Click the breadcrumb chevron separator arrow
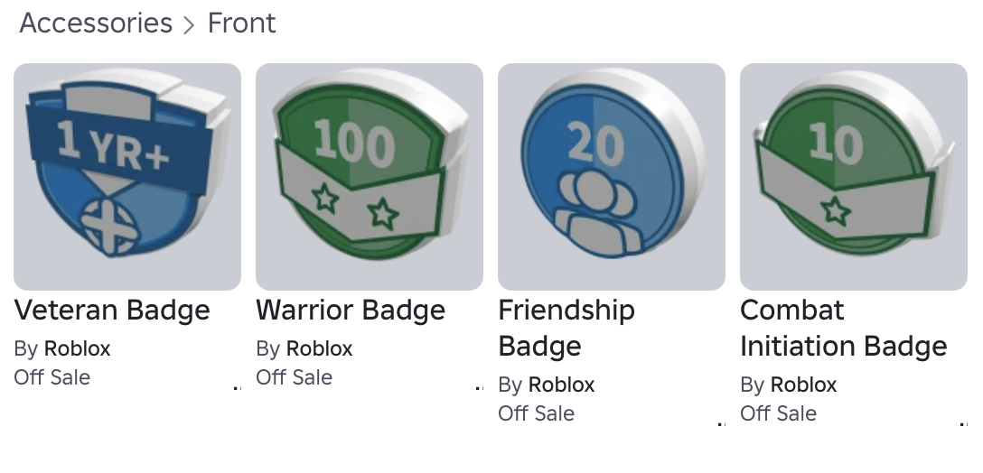983x473 pixels. coord(190,25)
